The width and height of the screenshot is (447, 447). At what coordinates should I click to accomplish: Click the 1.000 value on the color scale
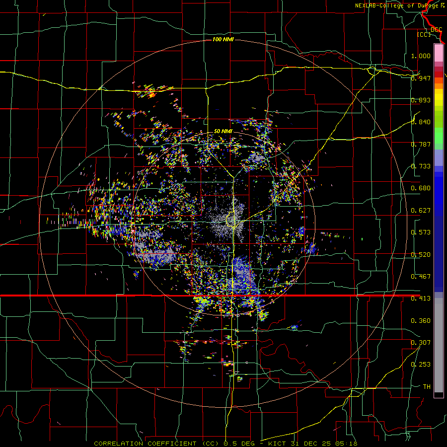421,56
